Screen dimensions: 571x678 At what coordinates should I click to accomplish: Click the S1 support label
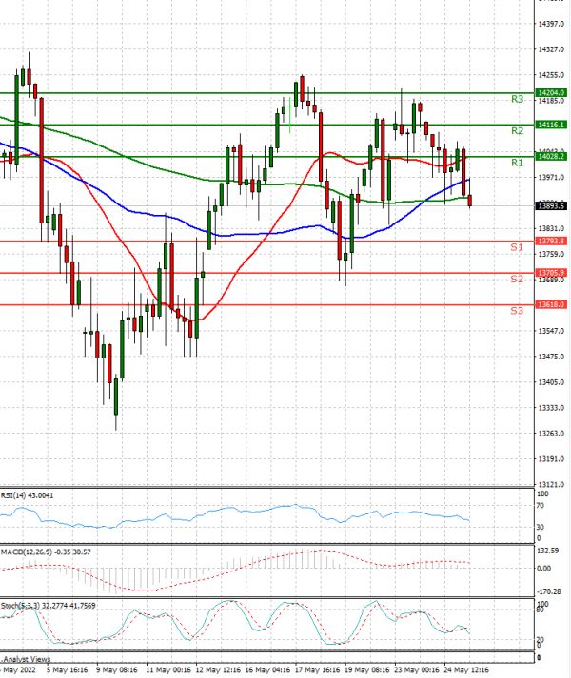coord(517,247)
